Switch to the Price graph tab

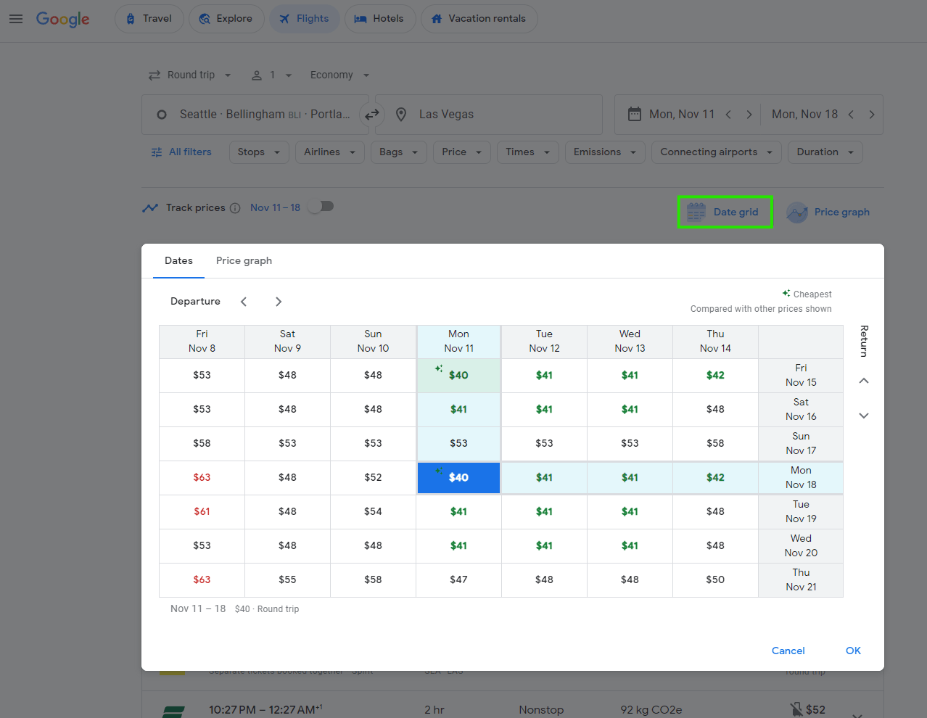pyautogui.click(x=244, y=260)
